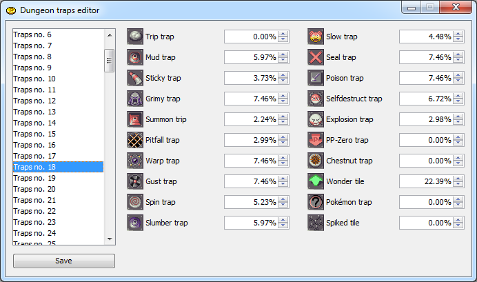
Task: Click the Explosion trap icon
Action: [316, 119]
